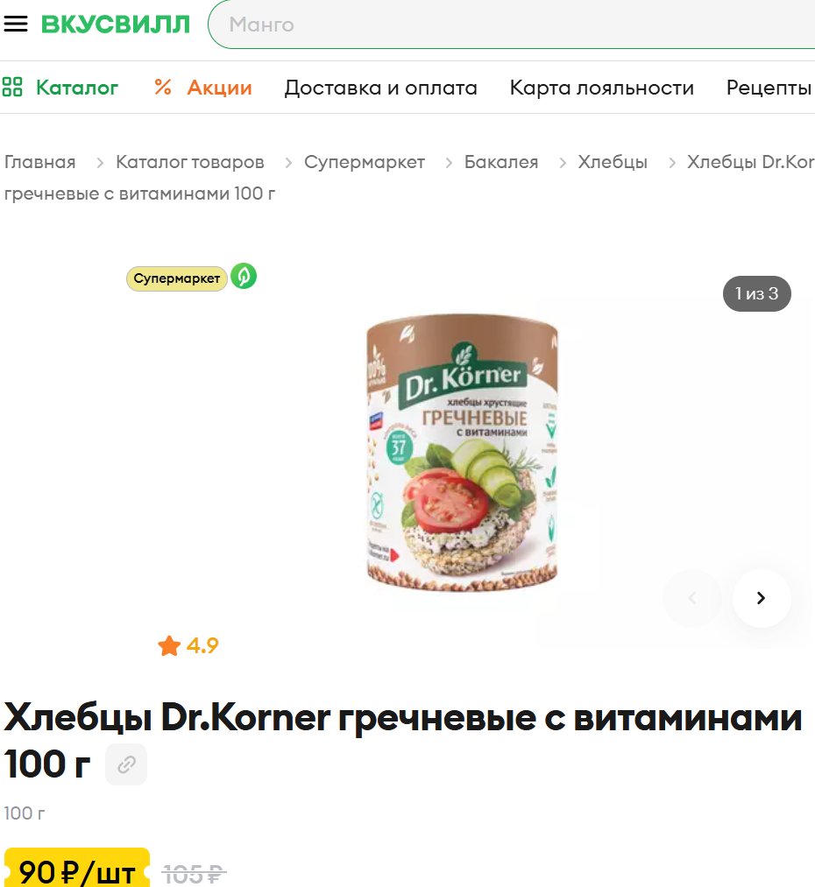This screenshot has width=815, height=887.
Task: Click the 4.9 star rating
Action: (188, 645)
